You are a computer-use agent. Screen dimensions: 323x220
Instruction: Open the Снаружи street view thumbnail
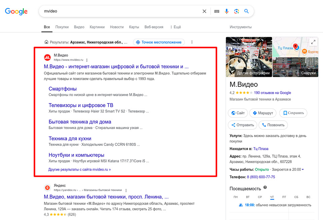click(295, 67)
